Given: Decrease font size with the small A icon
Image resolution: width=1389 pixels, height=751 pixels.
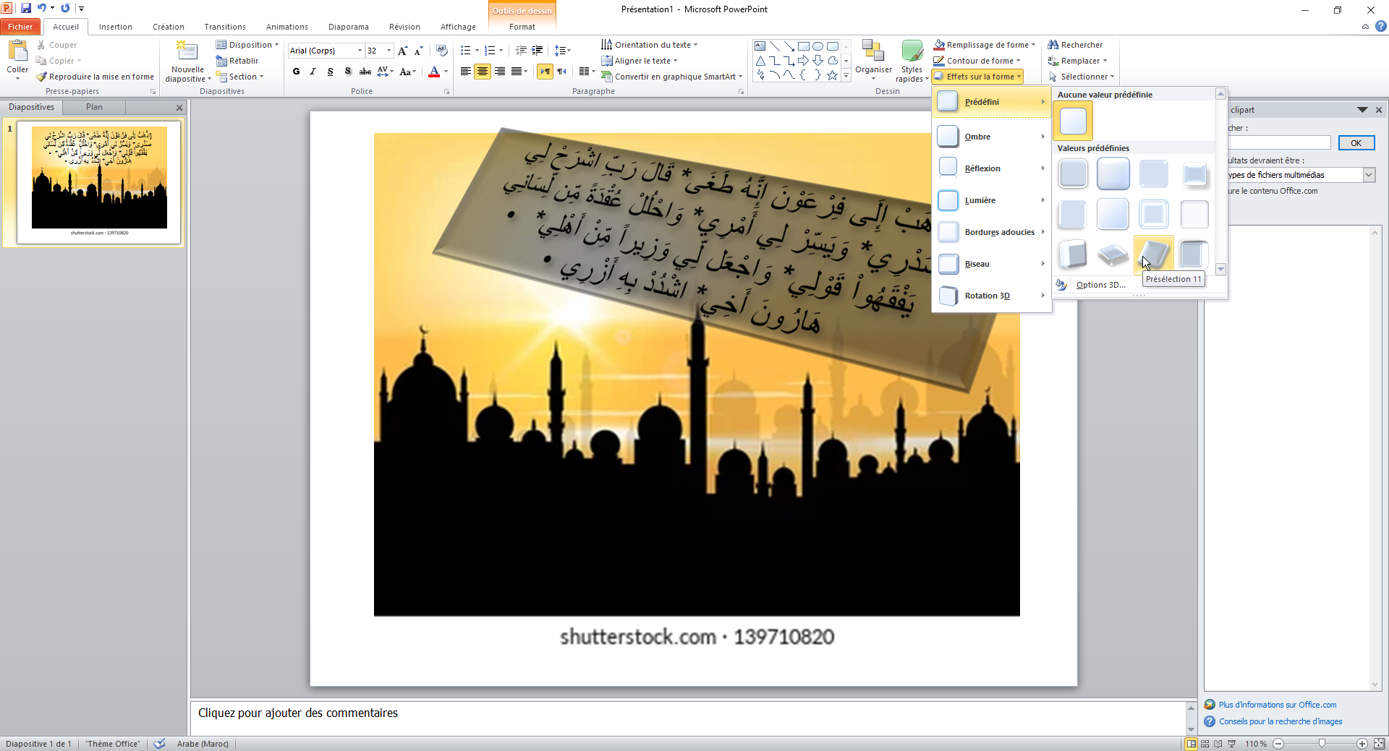Looking at the screenshot, I should pyautogui.click(x=418, y=51).
